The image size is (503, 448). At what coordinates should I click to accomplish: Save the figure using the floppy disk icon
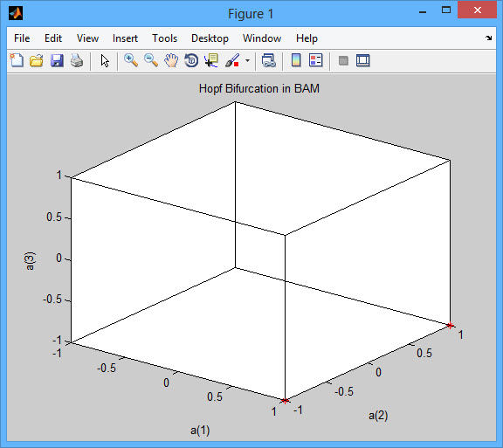click(x=57, y=60)
